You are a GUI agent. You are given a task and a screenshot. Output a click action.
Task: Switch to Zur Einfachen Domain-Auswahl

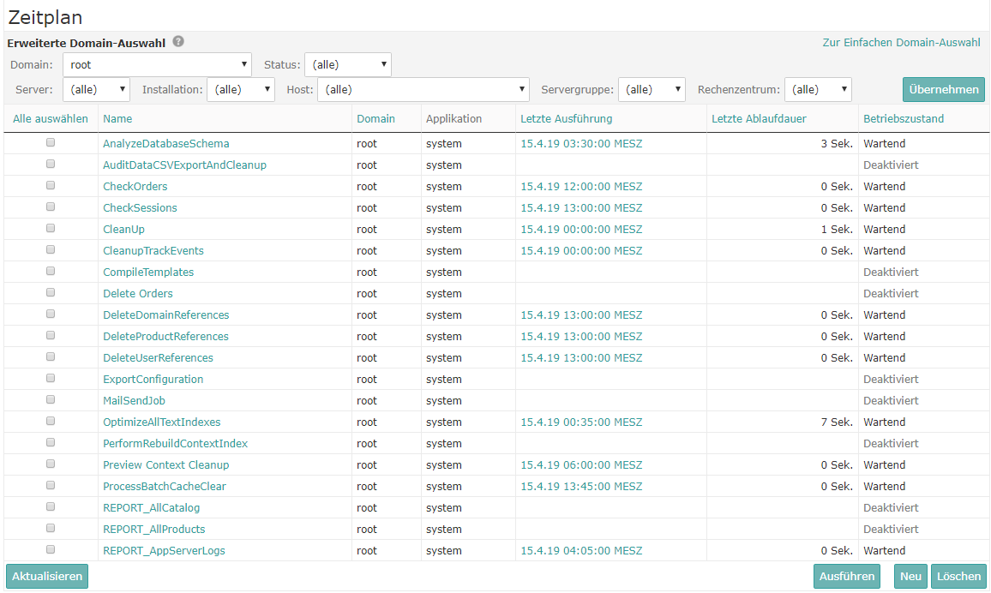click(x=901, y=42)
